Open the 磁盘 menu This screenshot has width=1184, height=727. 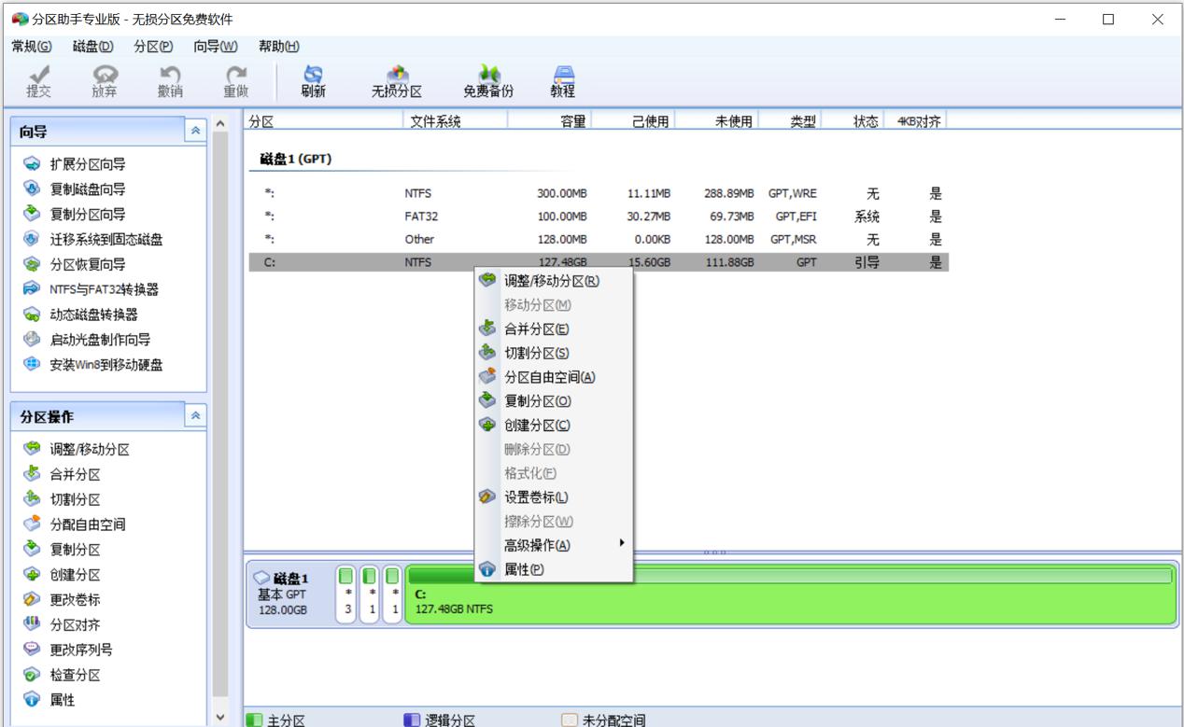[92, 47]
